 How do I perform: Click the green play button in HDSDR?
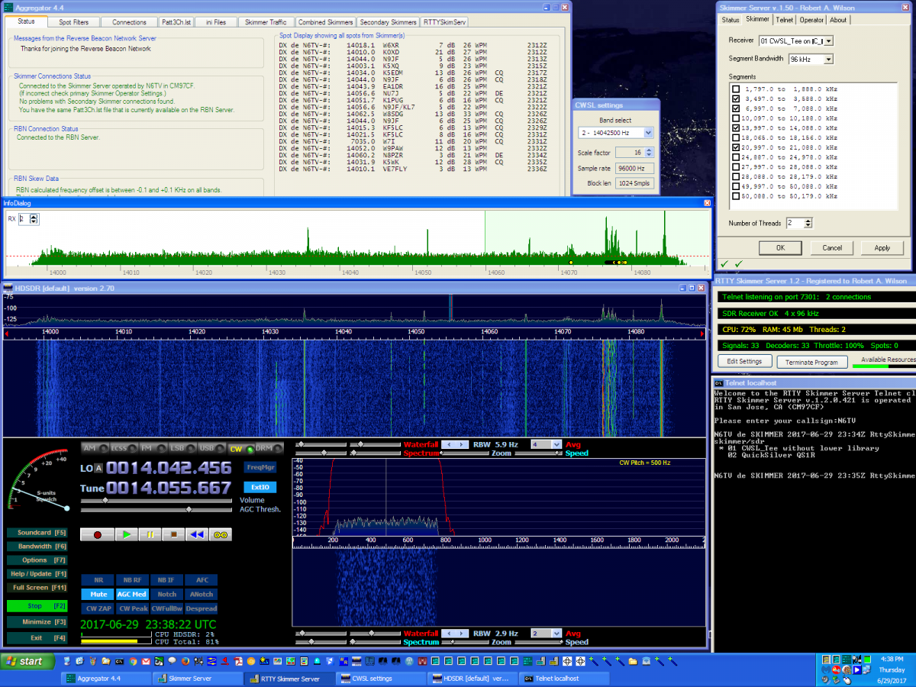126,534
